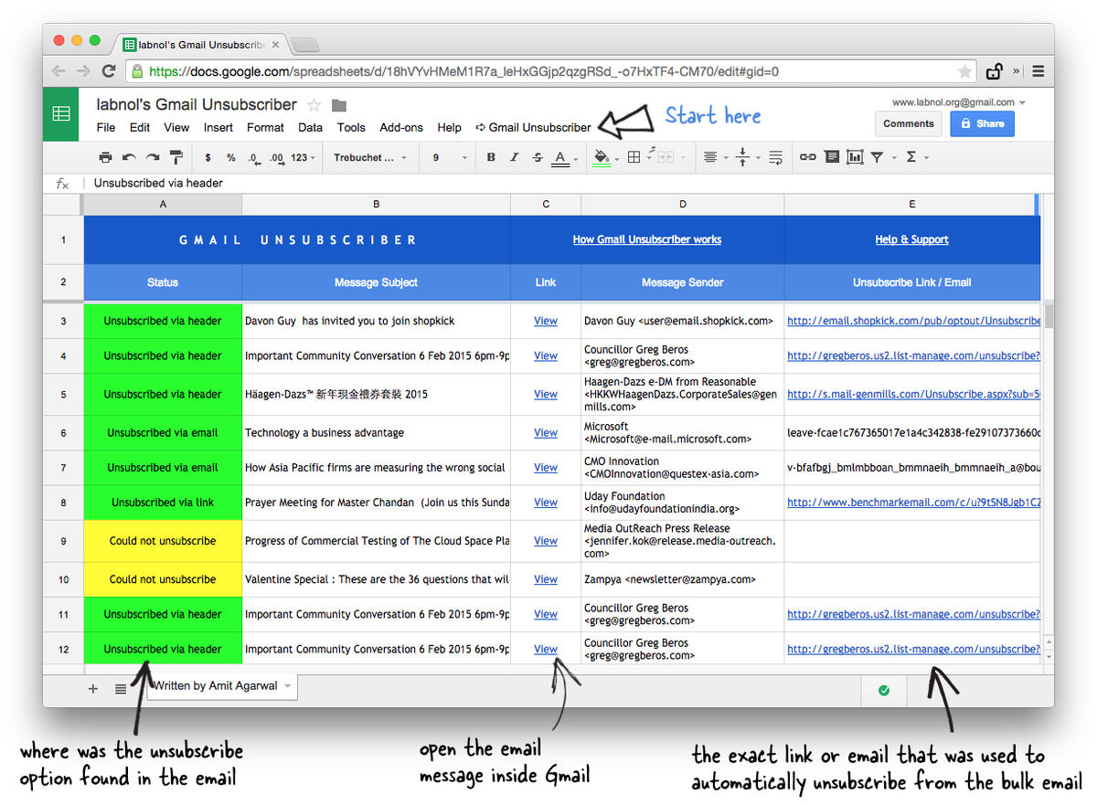
Task: Open the Edit menu
Action: pos(140,127)
